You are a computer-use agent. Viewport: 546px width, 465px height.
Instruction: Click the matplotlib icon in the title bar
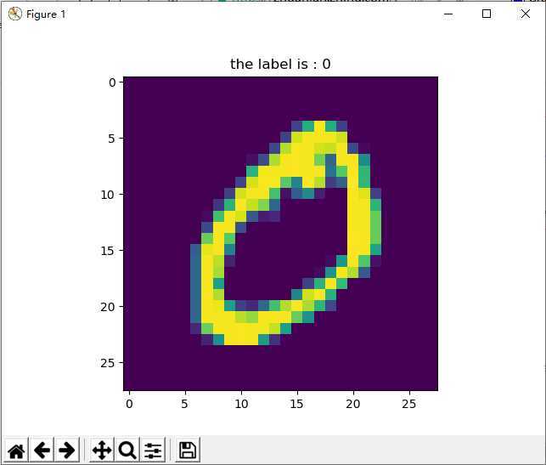pos(15,14)
